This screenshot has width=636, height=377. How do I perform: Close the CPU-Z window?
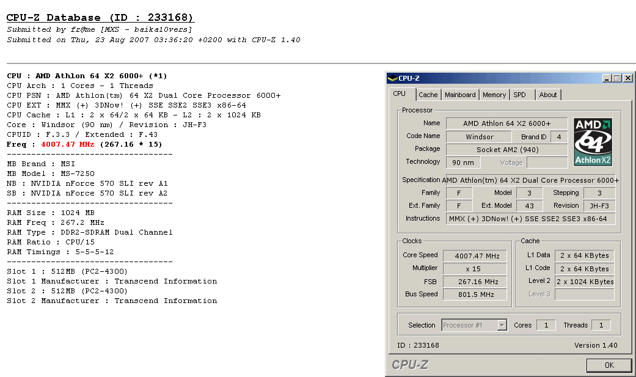628,78
